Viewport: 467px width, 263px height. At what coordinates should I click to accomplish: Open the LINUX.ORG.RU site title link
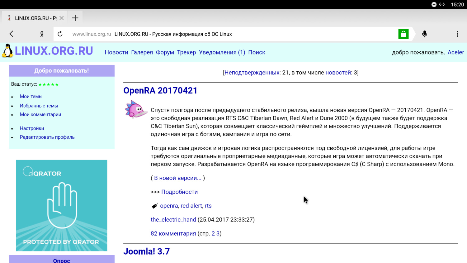pos(54,51)
